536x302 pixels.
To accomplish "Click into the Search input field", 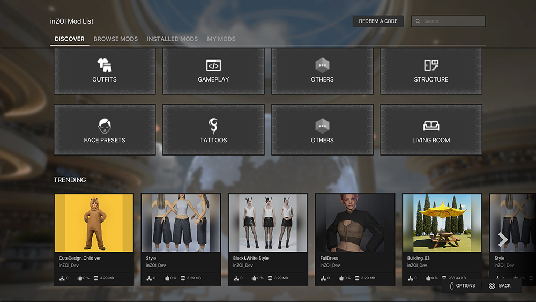I will click(453, 21).
